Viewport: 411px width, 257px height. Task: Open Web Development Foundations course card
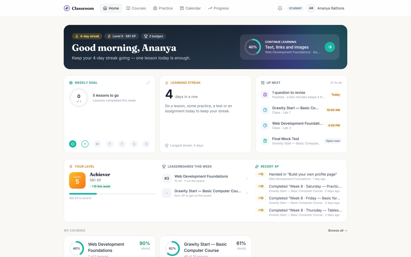[110, 247]
